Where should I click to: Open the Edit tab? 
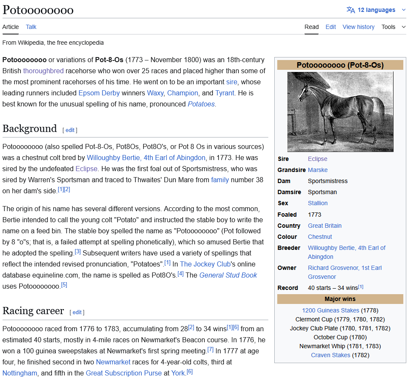tap(330, 27)
